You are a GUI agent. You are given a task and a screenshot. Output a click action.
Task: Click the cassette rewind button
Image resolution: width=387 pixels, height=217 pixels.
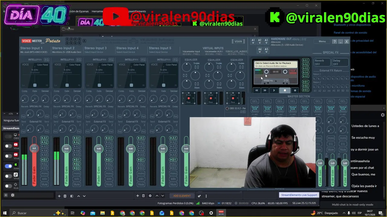click(256, 90)
